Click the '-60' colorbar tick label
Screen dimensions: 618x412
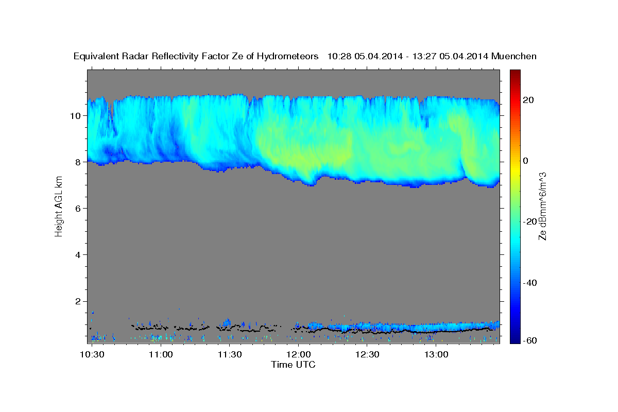click(530, 341)
